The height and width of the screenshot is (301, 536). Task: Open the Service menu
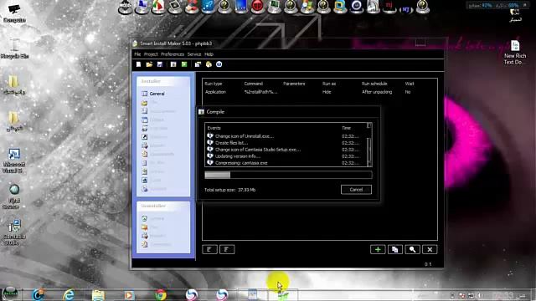click(194, 54)
